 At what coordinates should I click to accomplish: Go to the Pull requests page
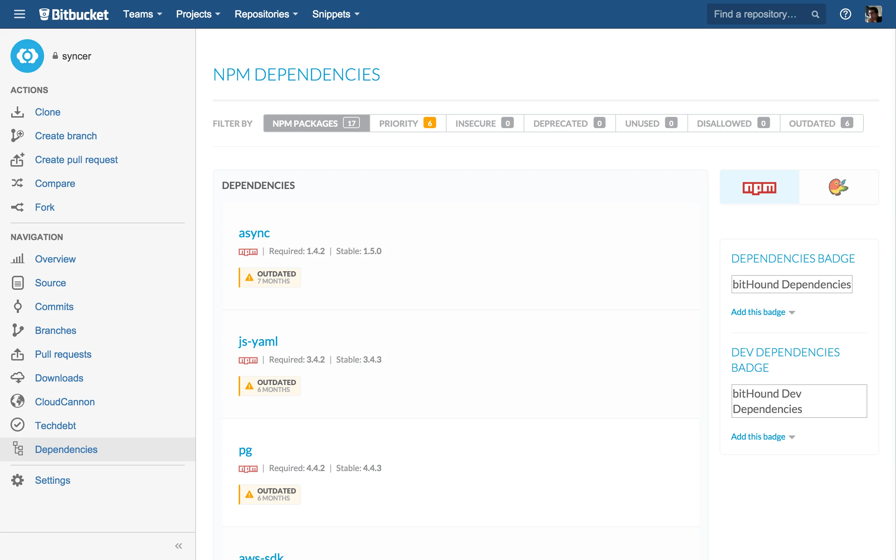(x=63, y=354)
